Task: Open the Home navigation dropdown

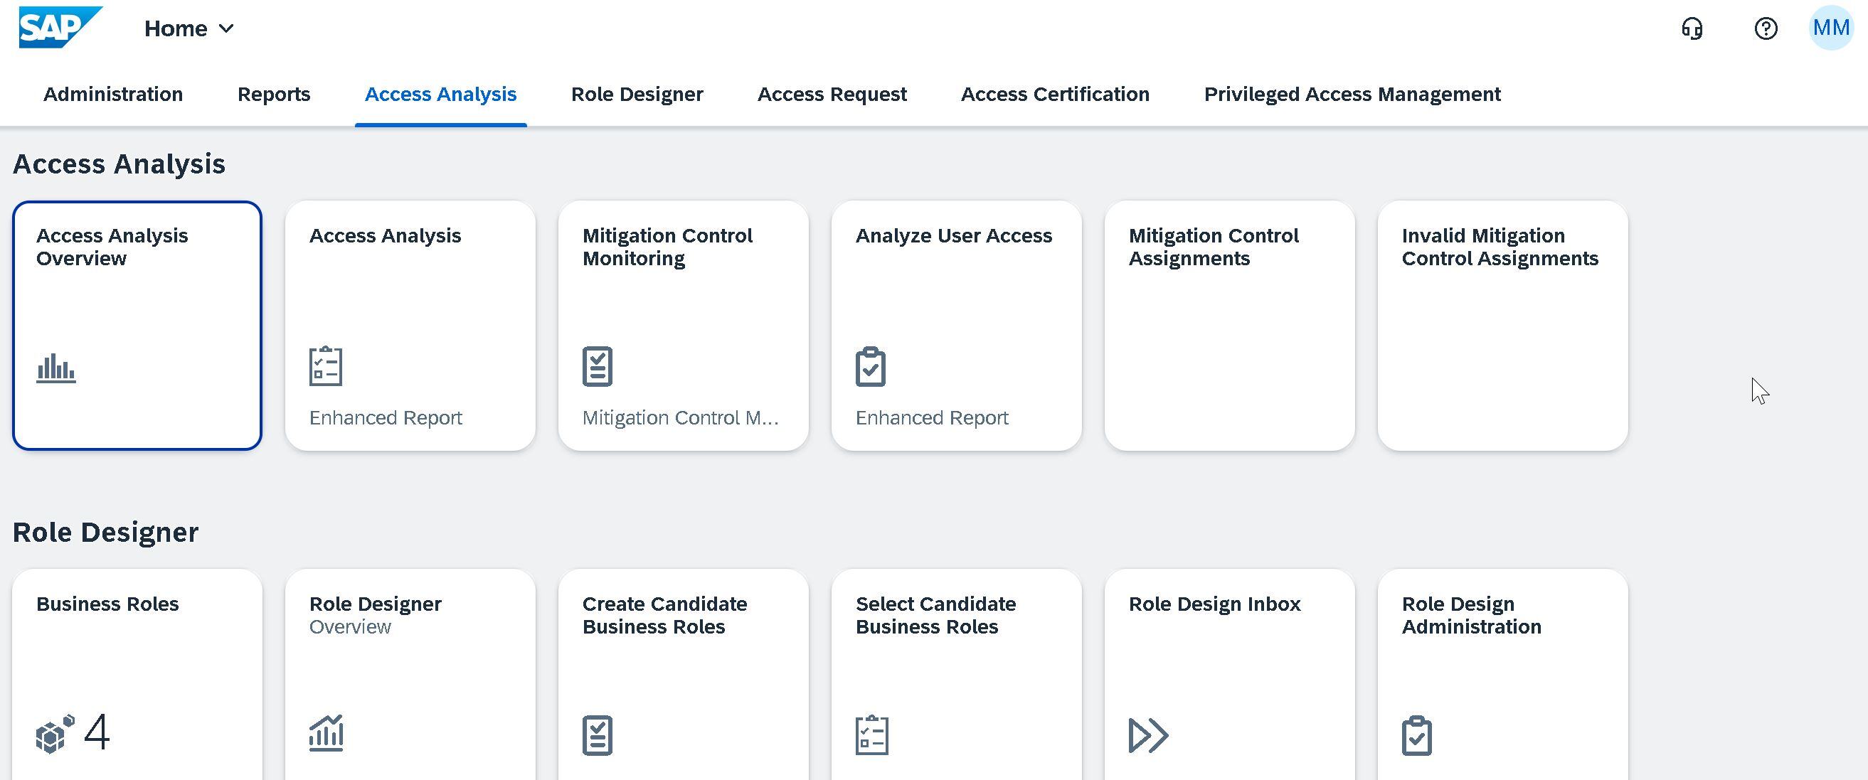Action: [189, 28]
